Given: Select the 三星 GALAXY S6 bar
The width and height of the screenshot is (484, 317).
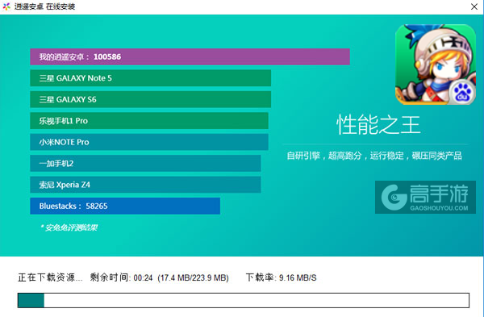Looking at the screenshot, I should click(150, 99).
